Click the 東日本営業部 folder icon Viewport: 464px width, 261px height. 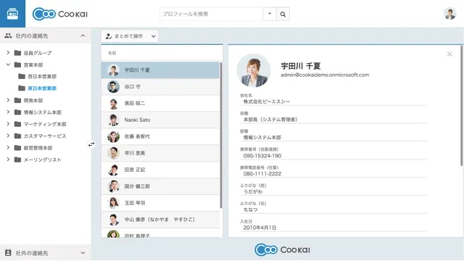[22, 88]
